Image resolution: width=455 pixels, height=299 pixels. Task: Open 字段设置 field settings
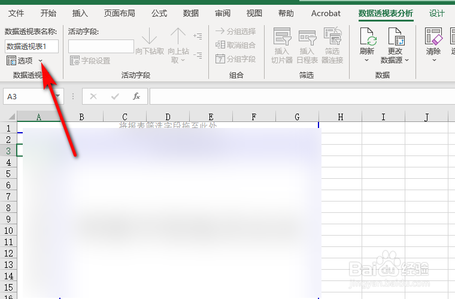coord(90,60)
